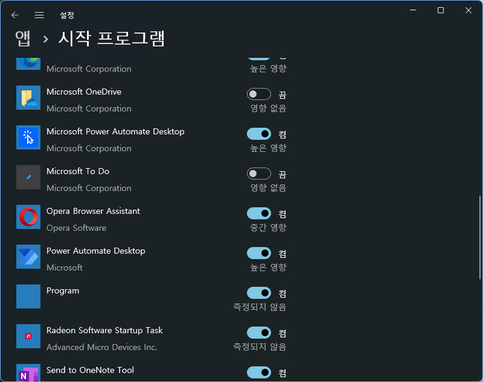Viewport: 483px width, 382px height.
Task: Open the hamburger navigation menu
Action: pos(39,15)
